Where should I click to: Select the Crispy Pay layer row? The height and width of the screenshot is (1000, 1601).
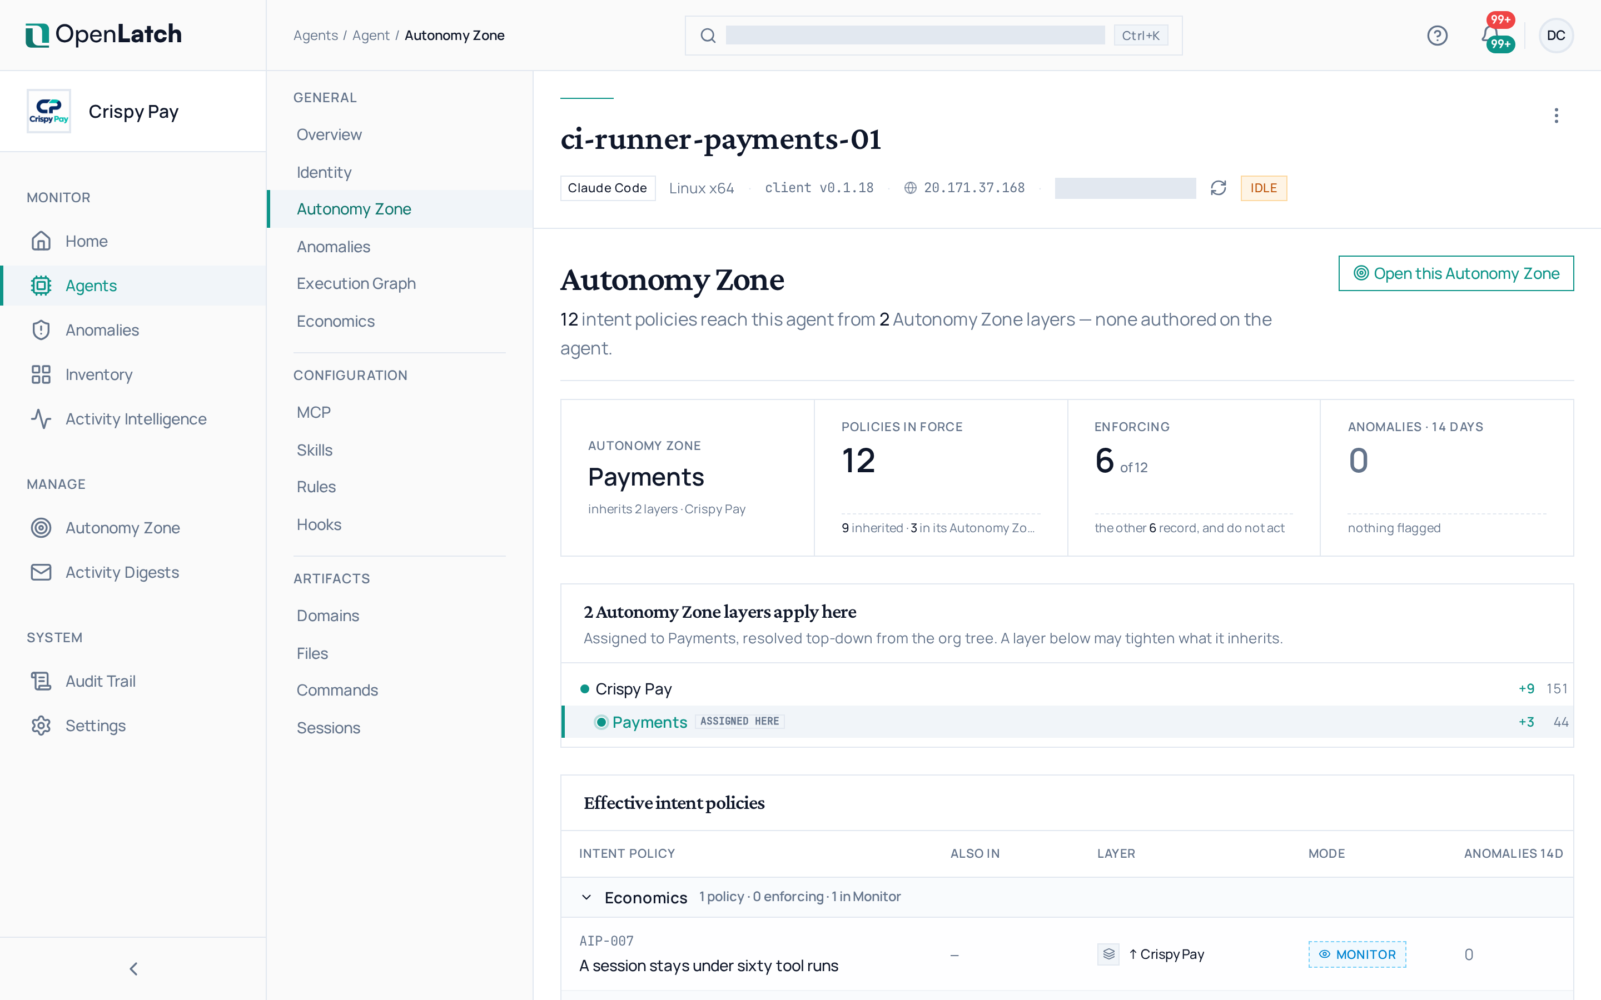click(x=1066, y=688)
